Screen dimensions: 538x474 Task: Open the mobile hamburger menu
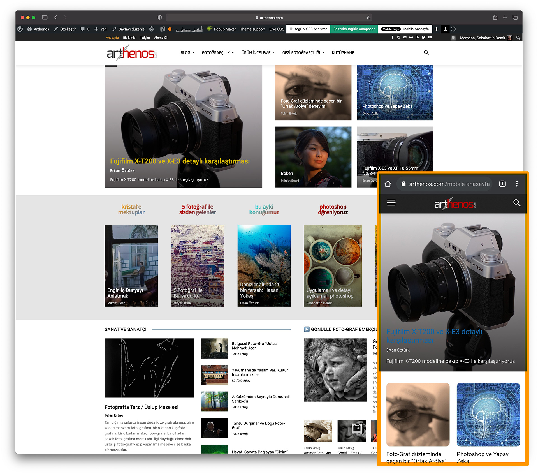391,203
